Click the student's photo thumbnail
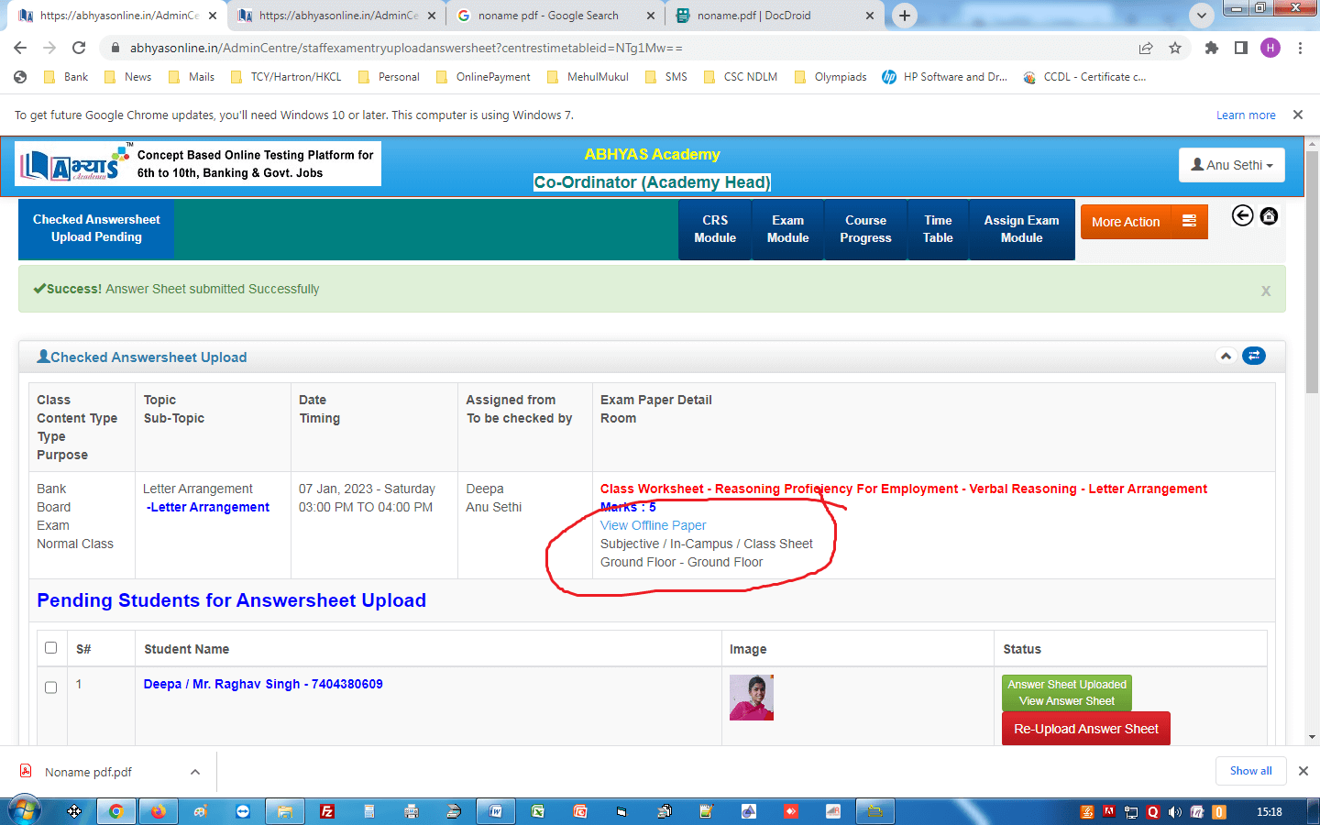 pyautogui.click(x=751, y=698)
